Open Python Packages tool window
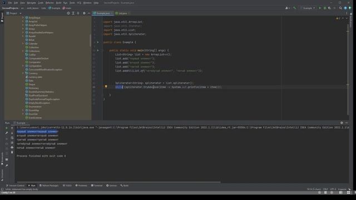356x200 pixels. pyautogui.click(x=49, y=186)
